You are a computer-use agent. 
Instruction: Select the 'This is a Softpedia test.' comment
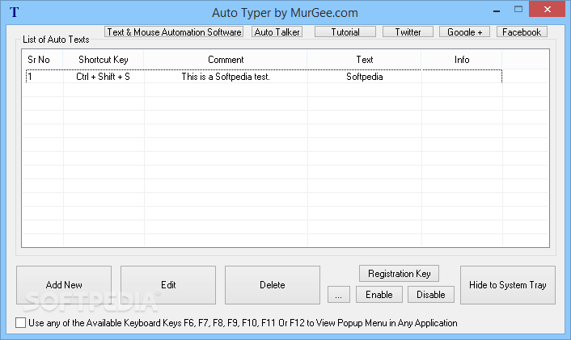click(226, 77)
